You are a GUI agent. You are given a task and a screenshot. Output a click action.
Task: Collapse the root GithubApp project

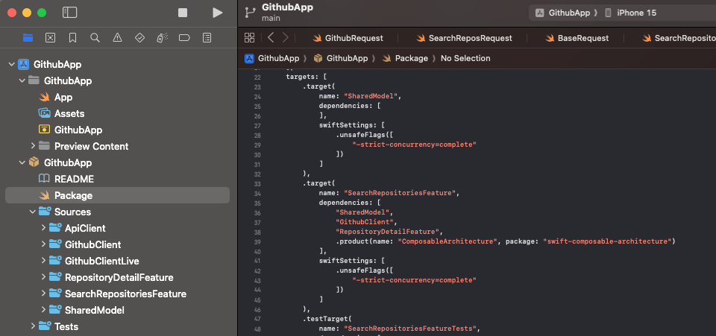[x=11, y=64]
